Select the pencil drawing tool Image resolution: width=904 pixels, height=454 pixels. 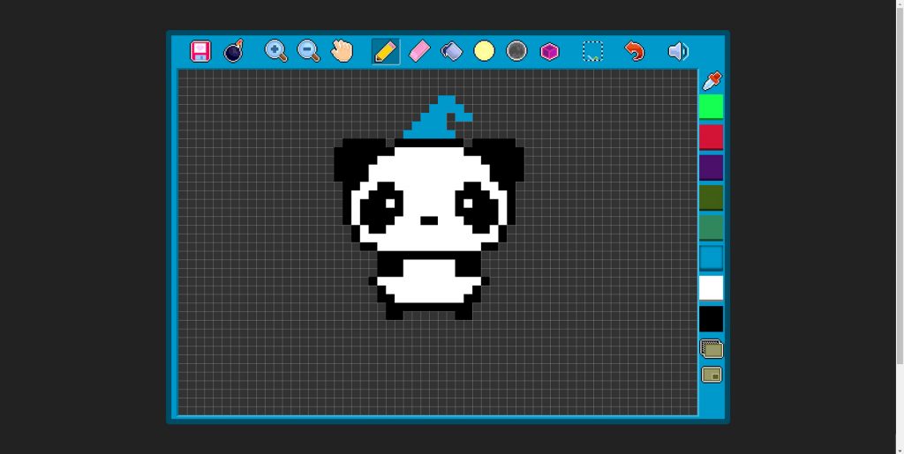385,51
